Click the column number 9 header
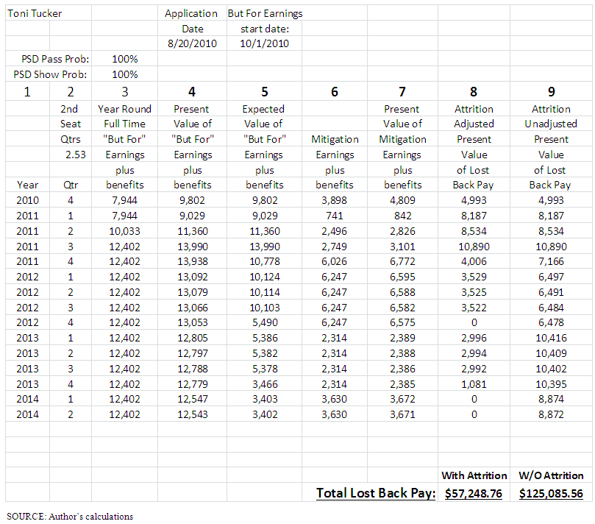 point(551,92)
